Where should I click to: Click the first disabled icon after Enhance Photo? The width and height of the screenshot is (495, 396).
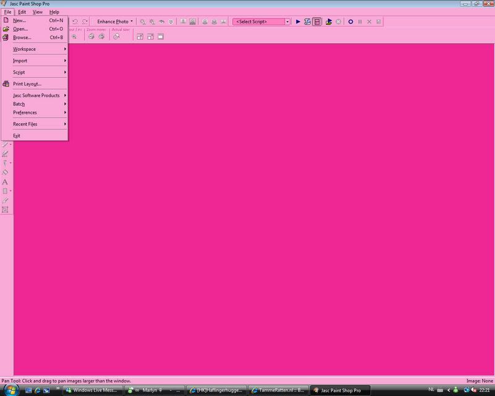click(x=143, y=22)
